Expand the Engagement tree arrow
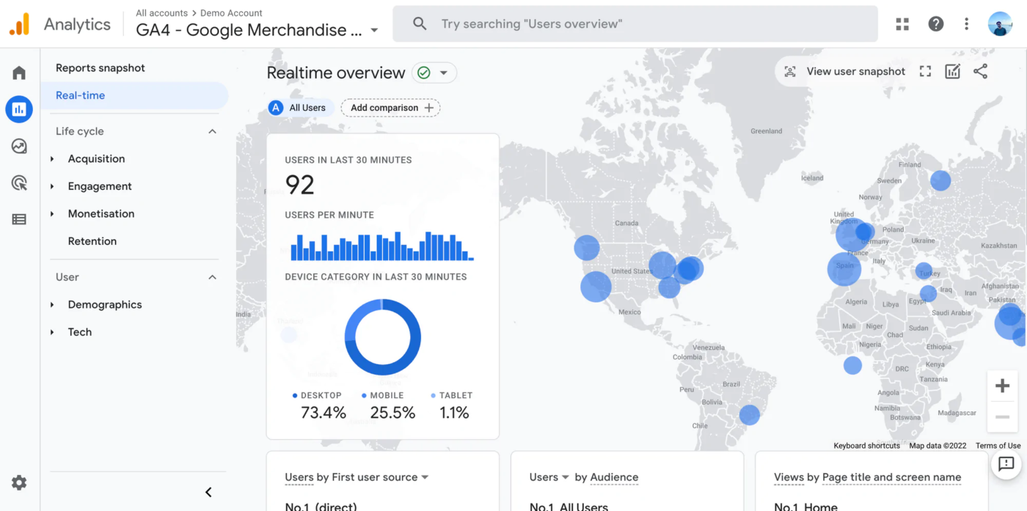The width and height of the screenshot is (1027, 511). [x=52, y=186]
